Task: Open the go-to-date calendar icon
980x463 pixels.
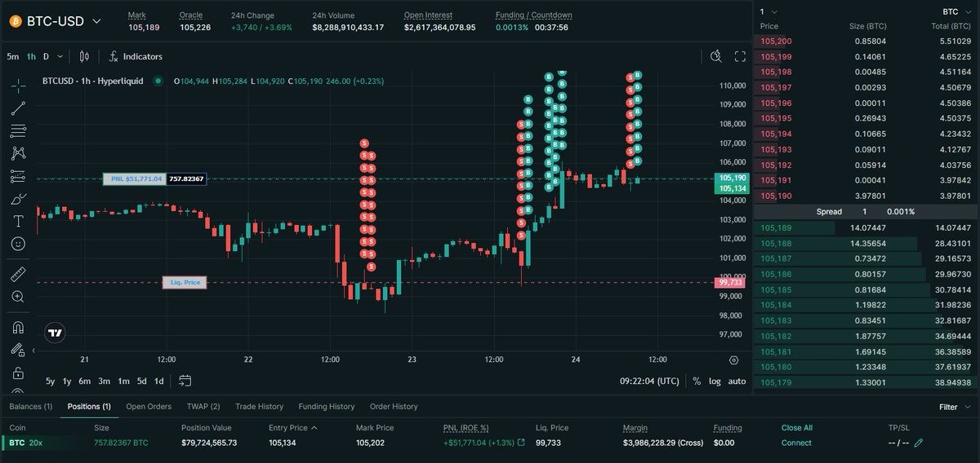Action: click(185, 381)
